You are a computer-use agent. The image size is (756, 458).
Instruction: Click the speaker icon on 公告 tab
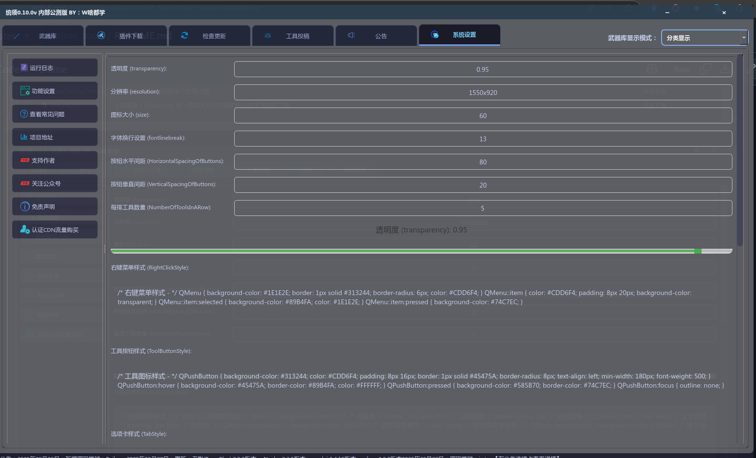click(x=351, y=35)
